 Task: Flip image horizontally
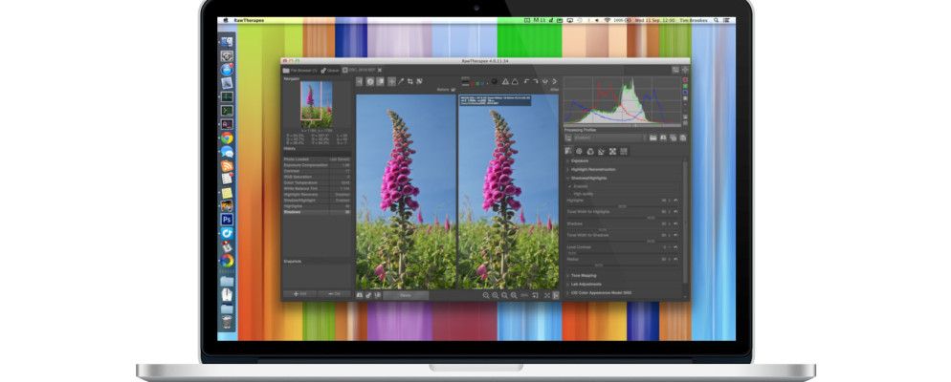pyautogui.click(x=545, y=81)
